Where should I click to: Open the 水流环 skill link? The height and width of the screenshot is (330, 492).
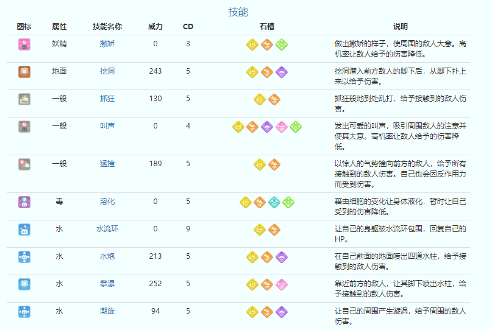point(107,230)
